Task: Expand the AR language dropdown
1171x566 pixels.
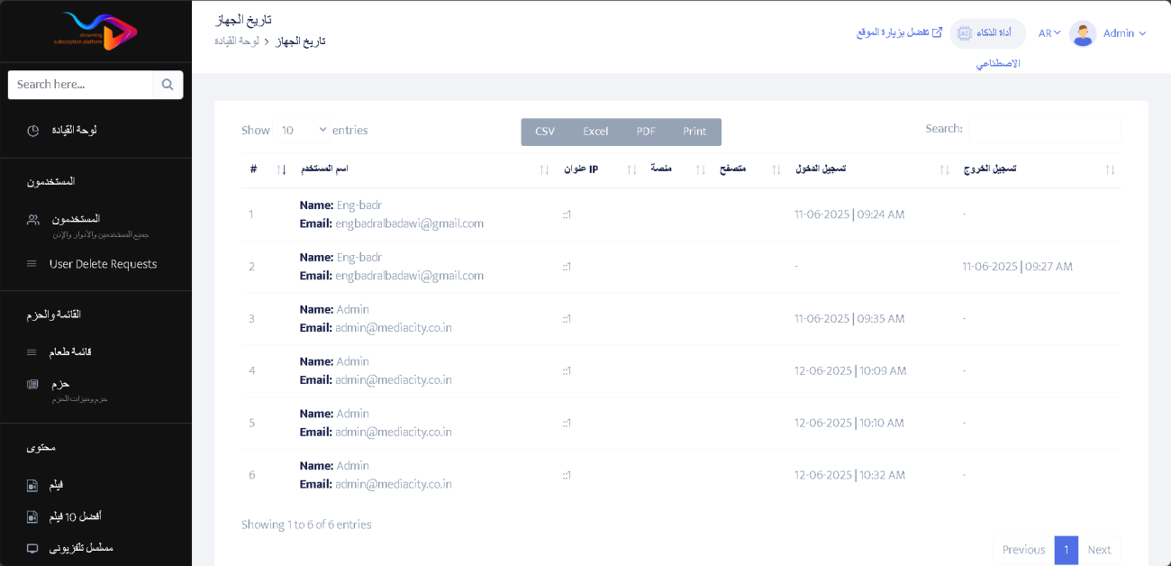Action: [x=1049, y=33]
